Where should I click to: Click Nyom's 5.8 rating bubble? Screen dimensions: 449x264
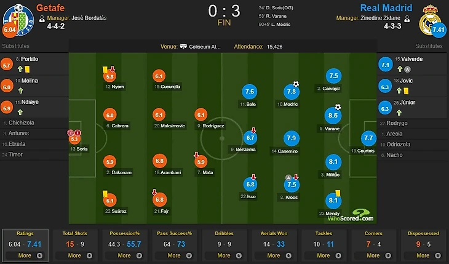click(x=111, y=76)
